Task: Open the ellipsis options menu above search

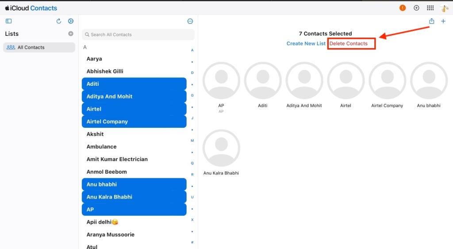Action: pyautogui.click(x=190, y=21)
